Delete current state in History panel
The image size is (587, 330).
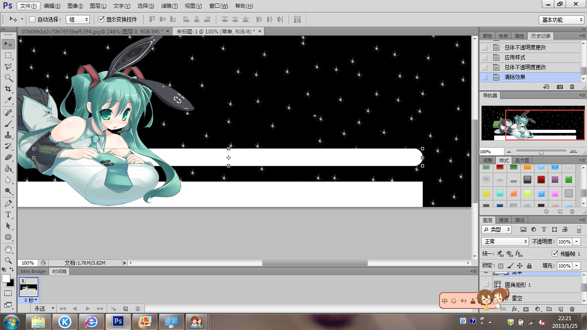[x=572, y=87]
